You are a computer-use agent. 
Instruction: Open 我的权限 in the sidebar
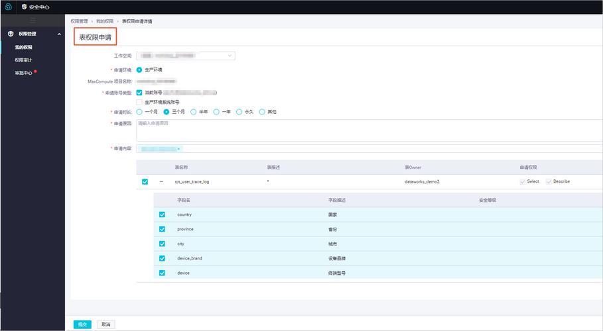tap(23, 47)
